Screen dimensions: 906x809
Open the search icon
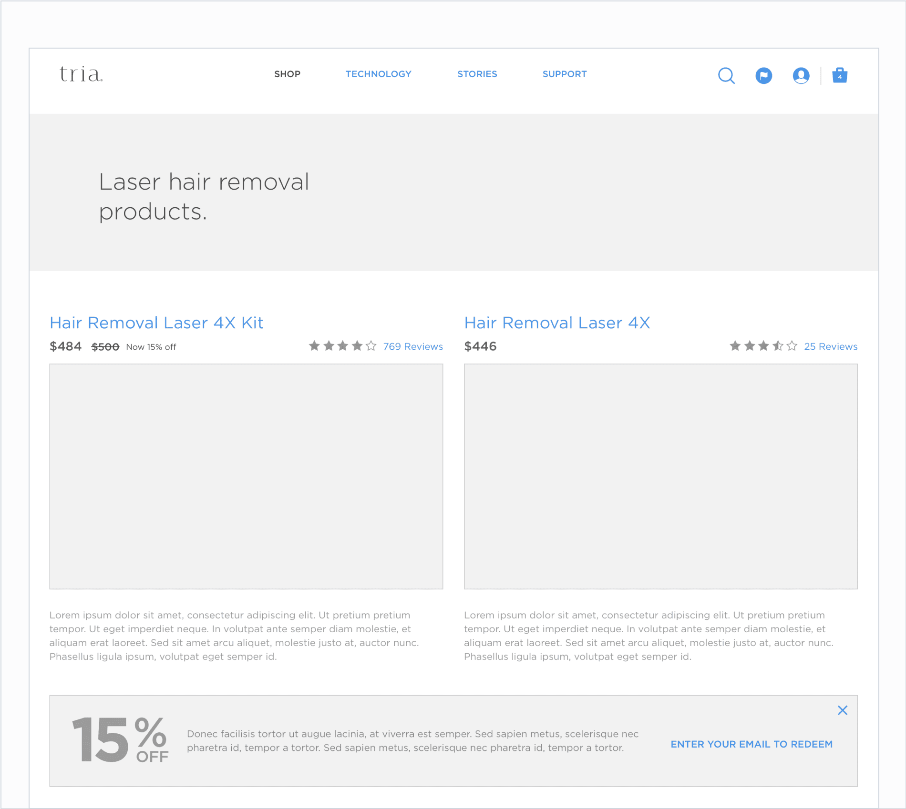[x=726, y=75]
